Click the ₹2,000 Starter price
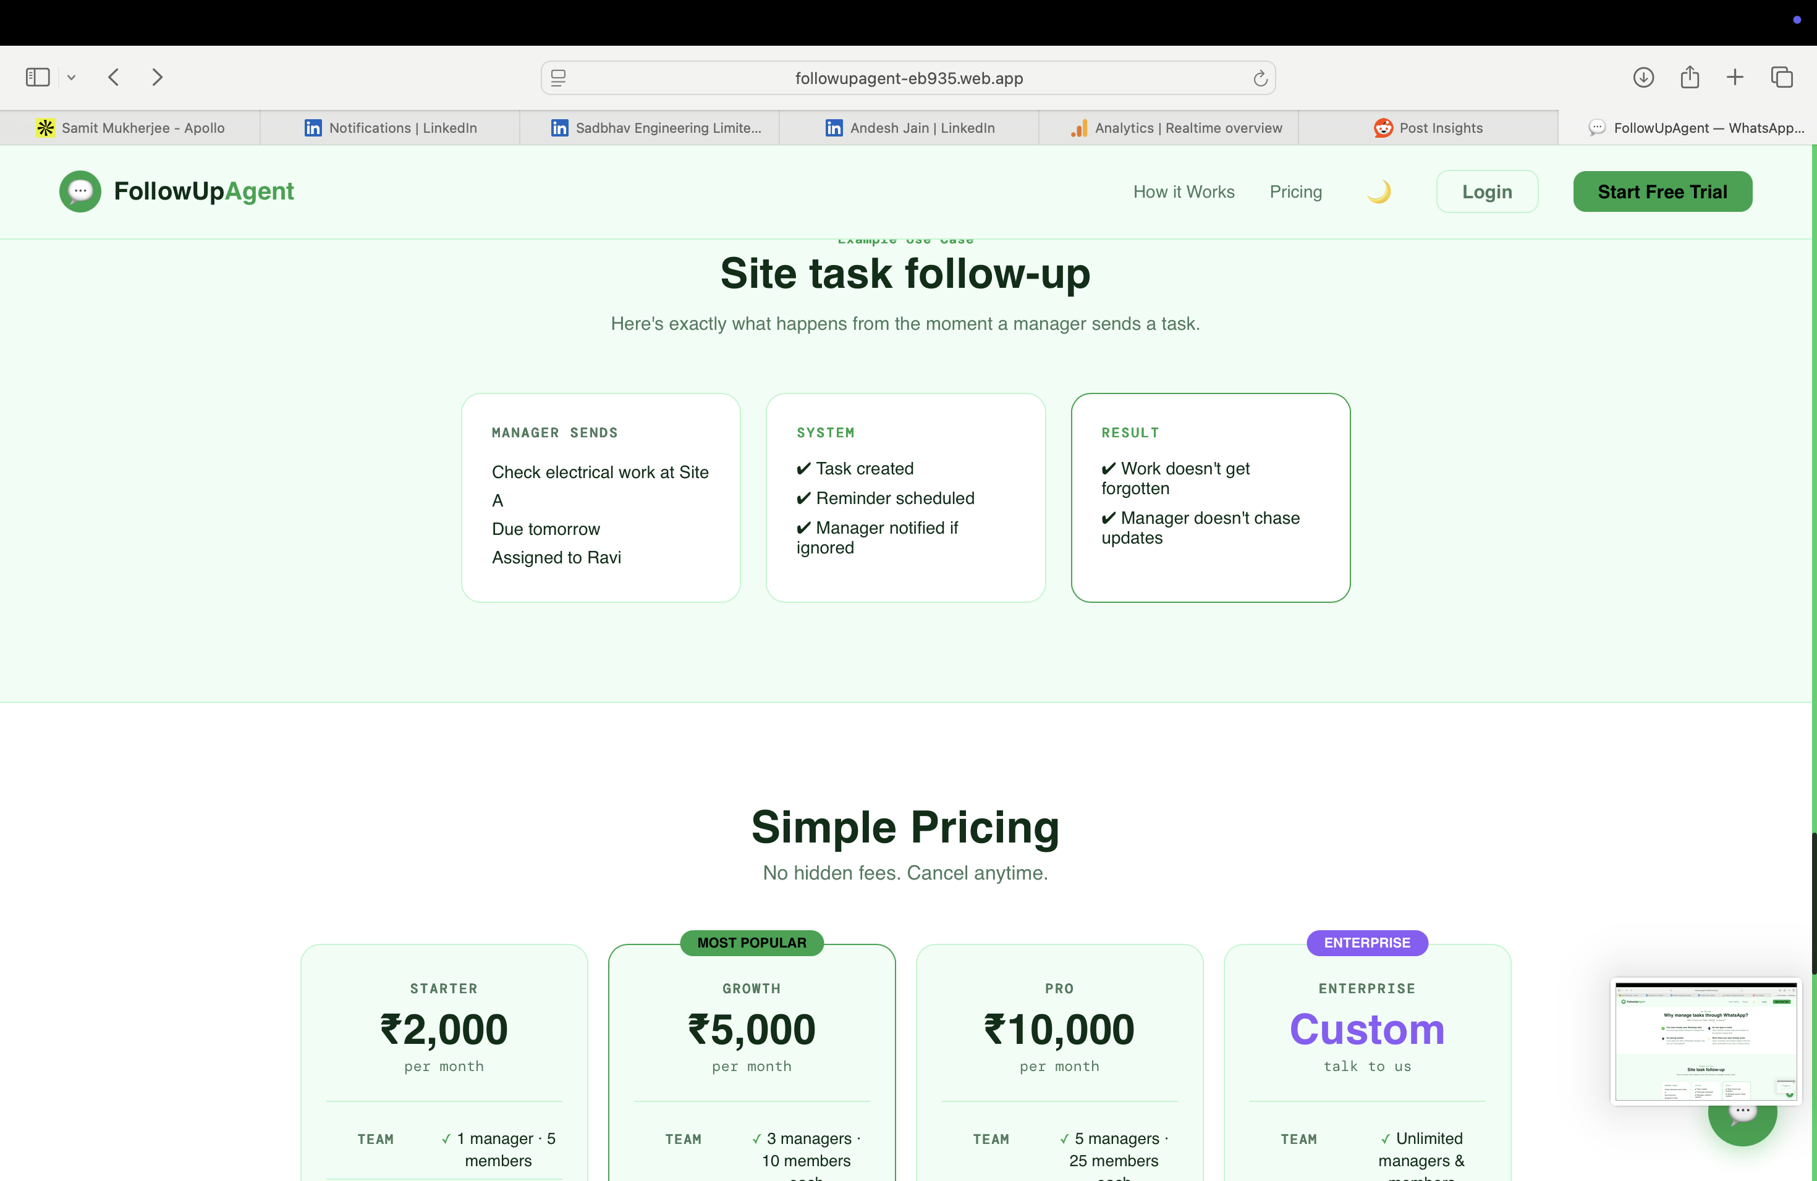Viewport: 1817px width, 1181px height. pyautogui.click(x=444, y=1029)
